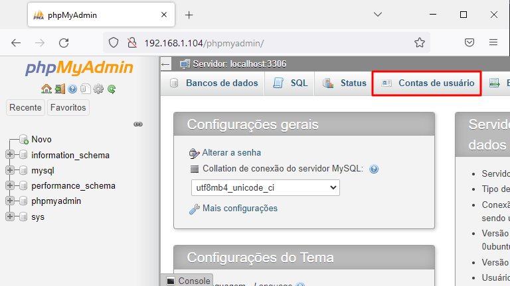This screenshot has width=510, height=286.
Task: Switch to the SQL tab
Action: pyautogui.click(x=290, y=83)
